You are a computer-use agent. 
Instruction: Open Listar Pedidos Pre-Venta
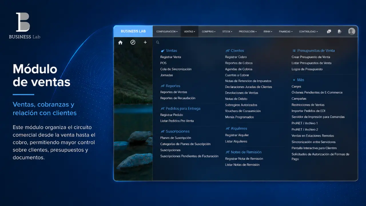click(x=177, y=121)
